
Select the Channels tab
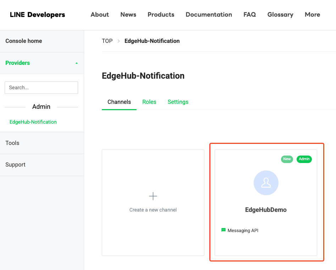click(119, 102)
